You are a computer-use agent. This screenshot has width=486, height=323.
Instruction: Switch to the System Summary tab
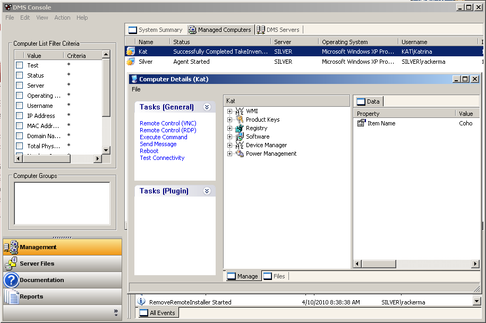point(156,30)
